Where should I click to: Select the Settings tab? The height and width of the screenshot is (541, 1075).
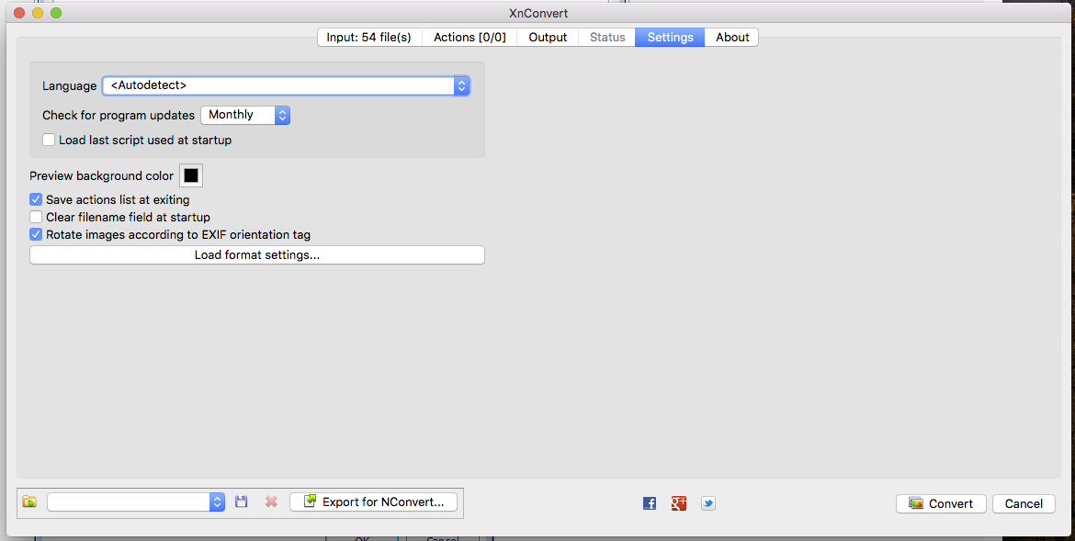(670, 37)
